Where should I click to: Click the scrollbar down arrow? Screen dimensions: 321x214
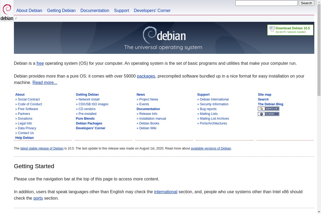(x=319, y=212)
